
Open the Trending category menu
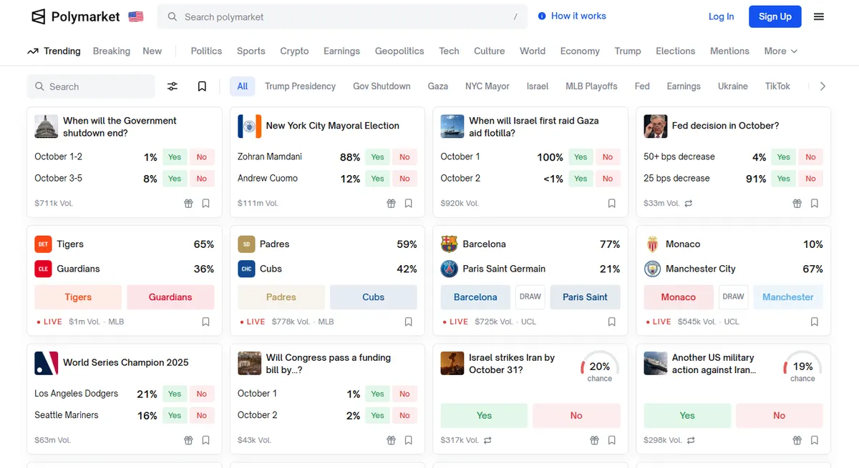[x=54, y=51]
